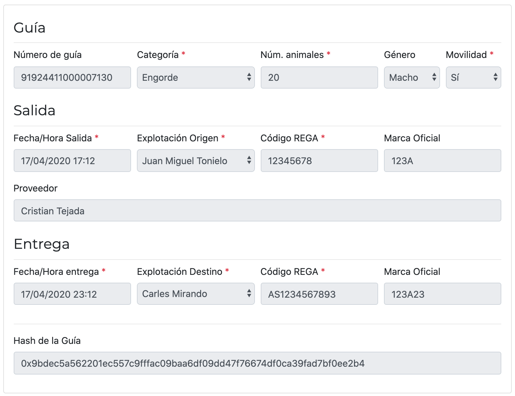This screenshot has height=396, width=515.
Task: Click Código REGA field containing 12345678
Action: click(x=319, y=161)
